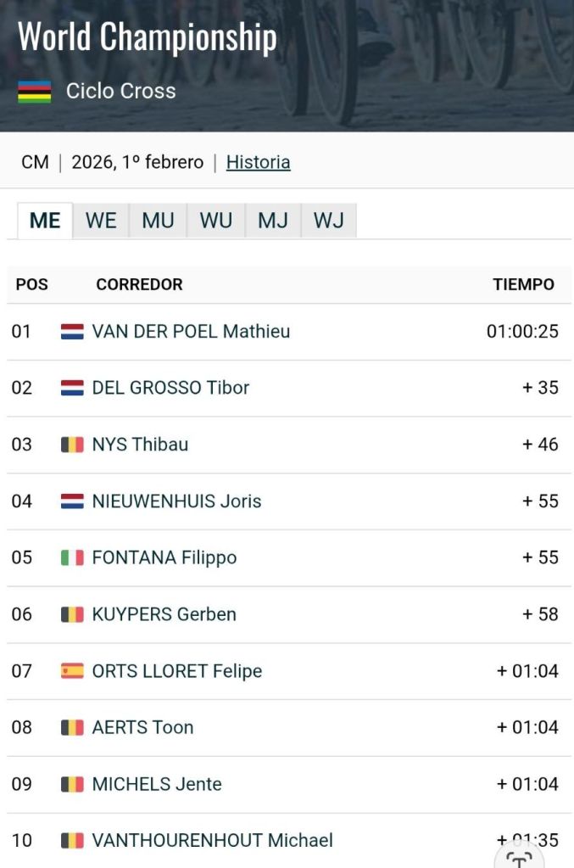Click Belgian flag beside Nys Thibau
The width and height of the screenshot is (574, 868).
72,445
